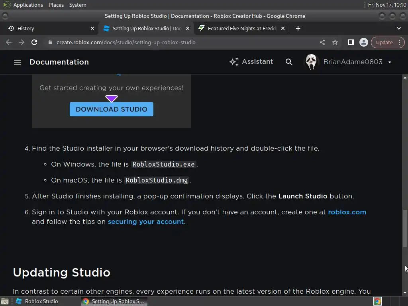The height and width of the screenshot is (306, 408).
Task: Share this page using the share icon
Action: (x=322, y=42)
